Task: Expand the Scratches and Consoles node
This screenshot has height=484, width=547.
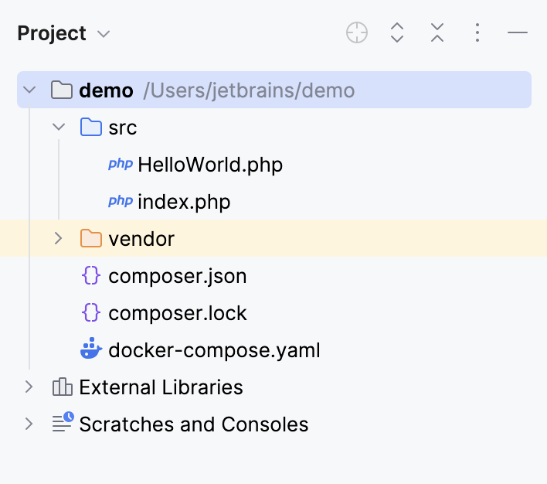Action: (29, 424)
